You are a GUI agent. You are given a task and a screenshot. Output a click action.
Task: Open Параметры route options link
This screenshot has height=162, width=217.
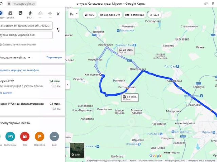pos(54,57)
